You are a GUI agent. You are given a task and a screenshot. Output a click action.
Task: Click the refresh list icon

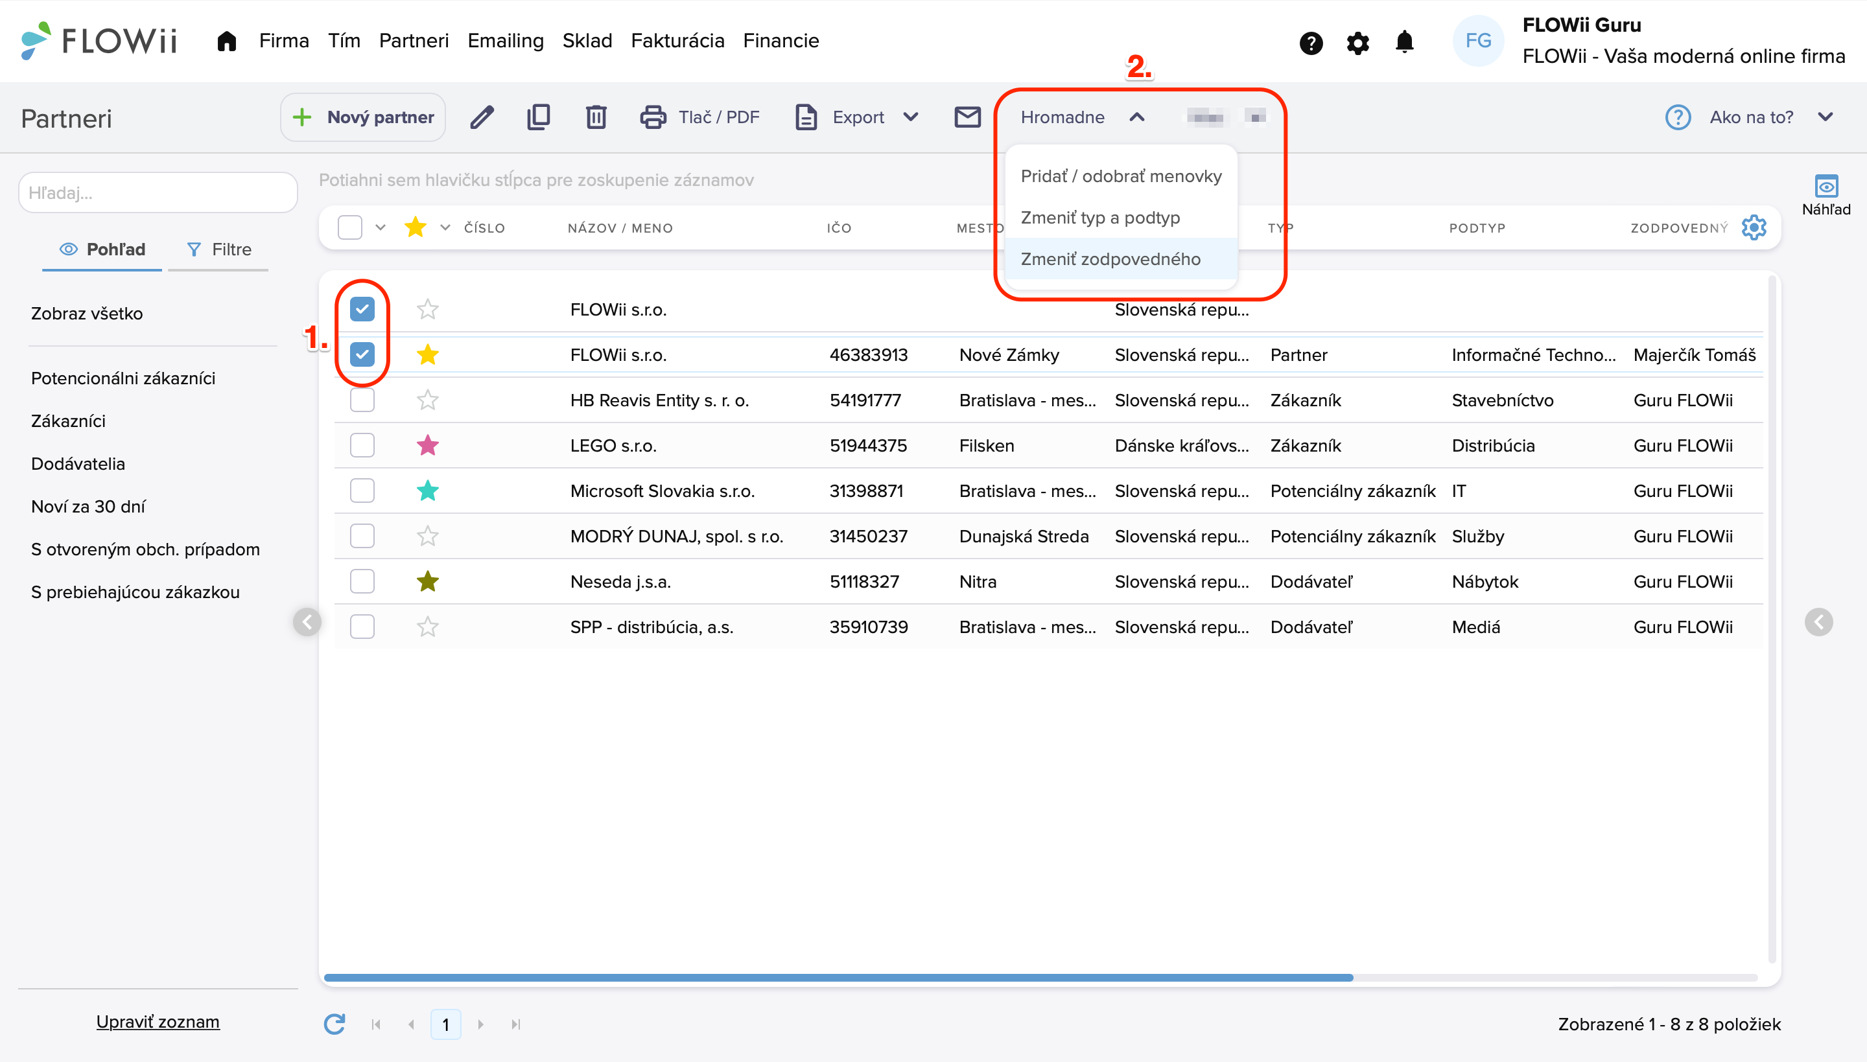(334, 1024)
